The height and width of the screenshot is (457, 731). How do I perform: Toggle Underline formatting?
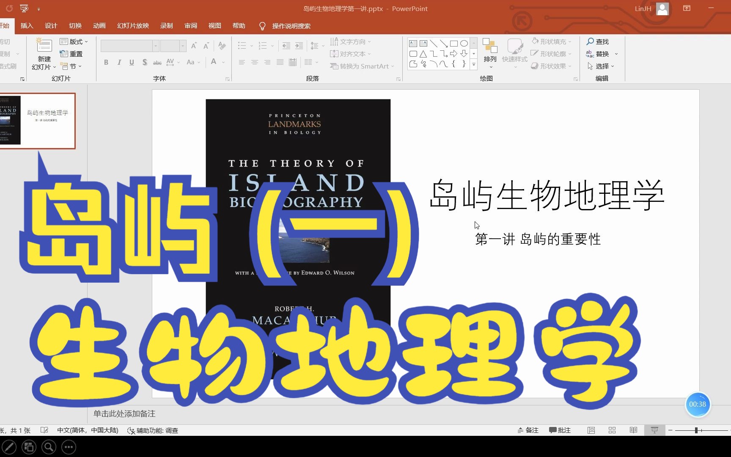click(132, 62)
